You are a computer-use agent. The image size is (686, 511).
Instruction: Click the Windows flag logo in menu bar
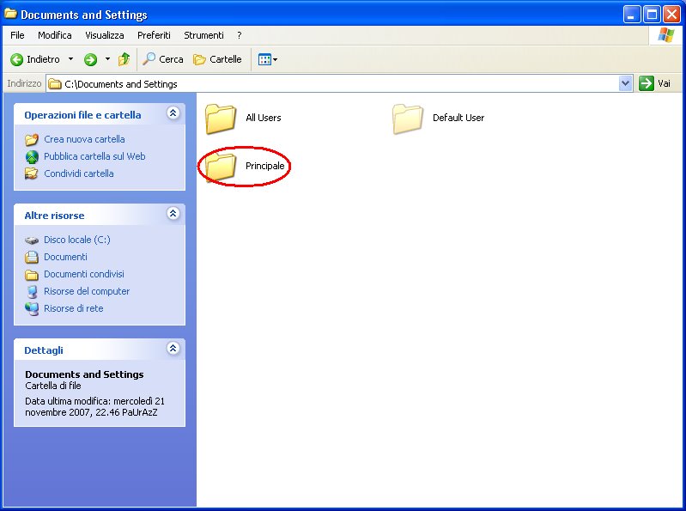pyautogui.click(x=665, y=35)
